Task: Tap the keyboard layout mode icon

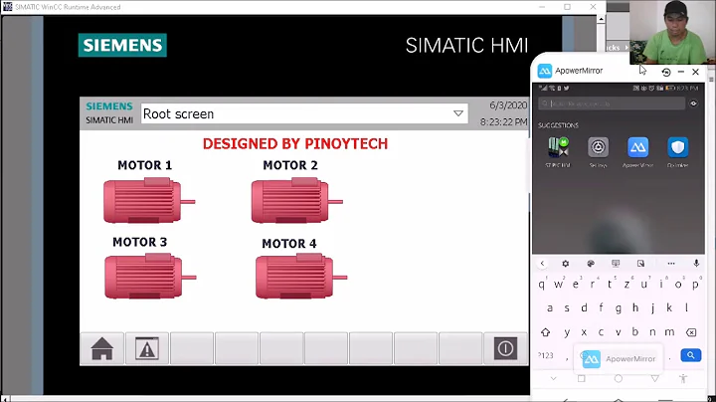Action: (x=616, y=264)
